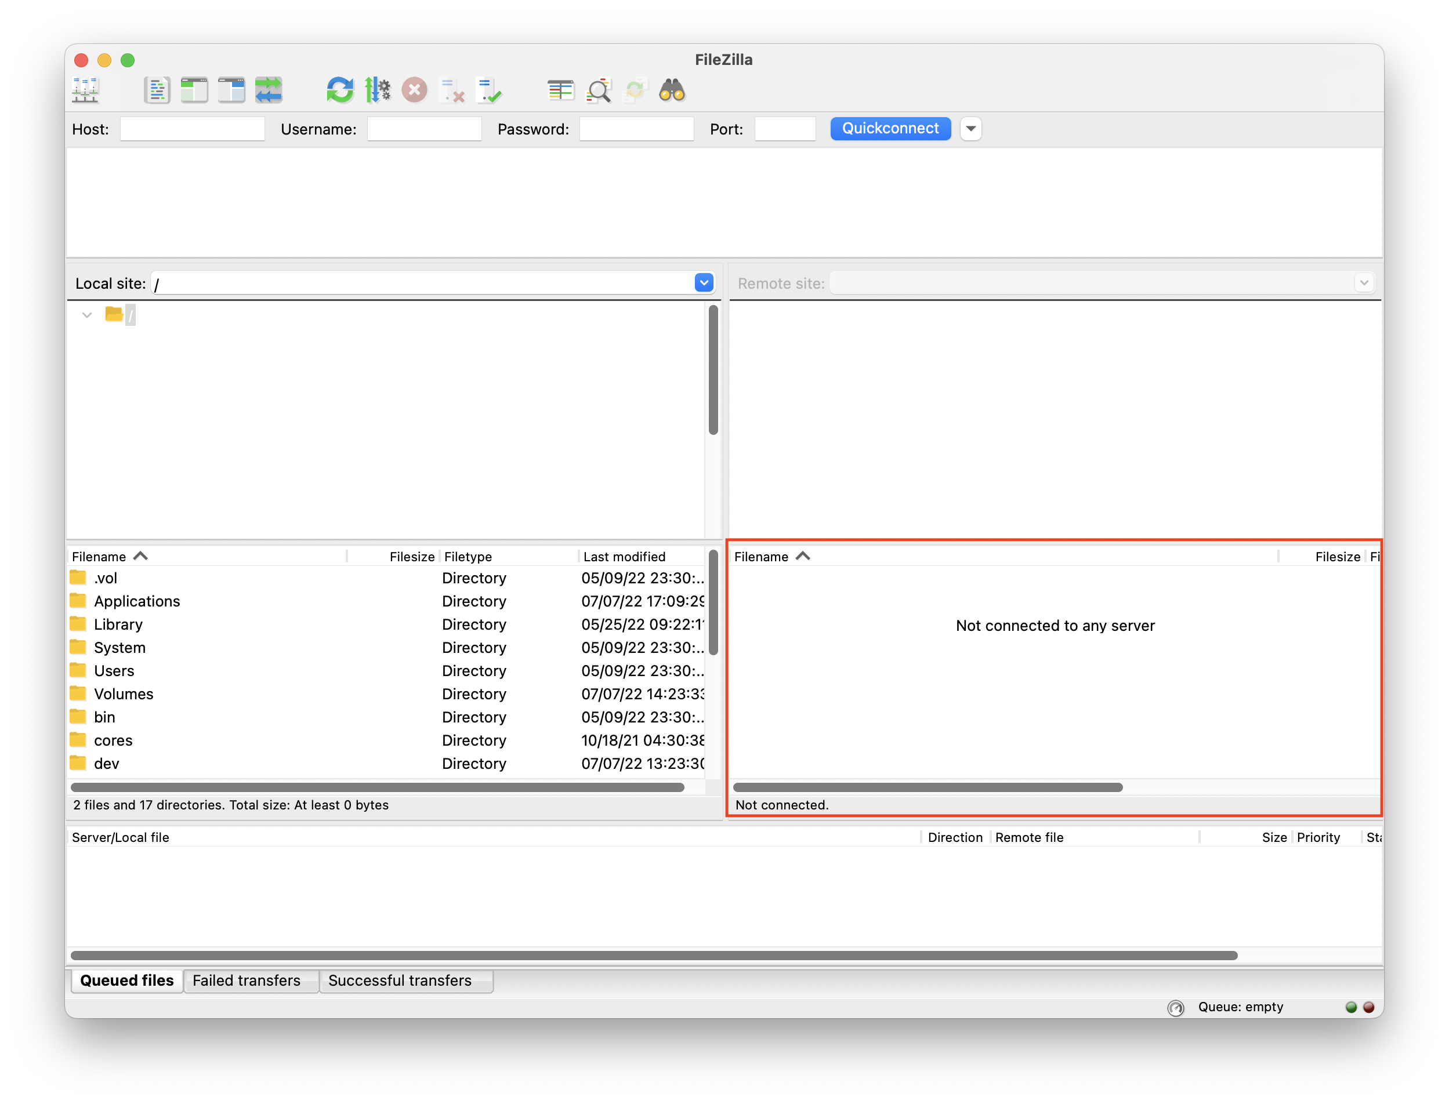Click local file list horizontal scrollbar
This screenshot has height=1104, width=1449.
point(378,787)
